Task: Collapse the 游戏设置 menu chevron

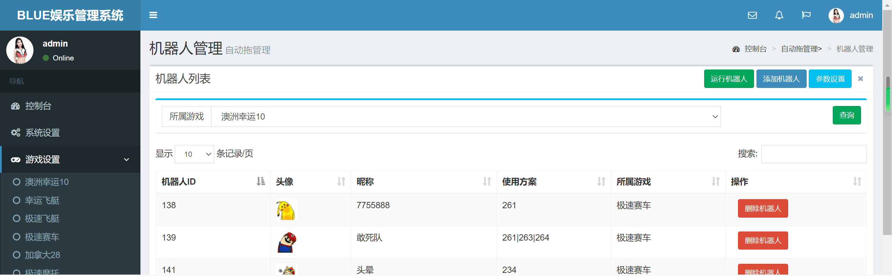Action: click(x=126, y=160)
